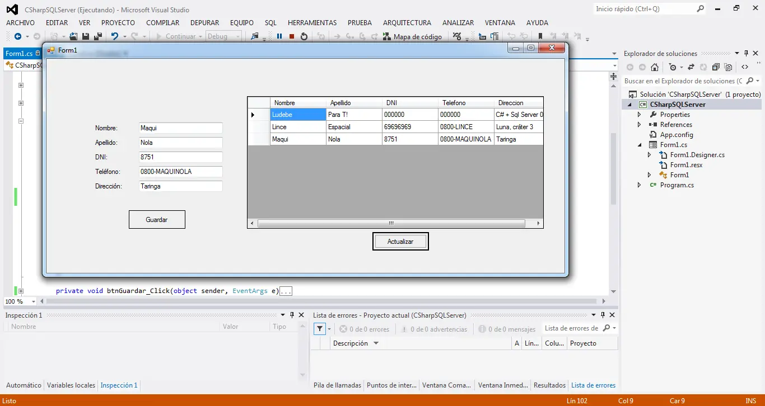Open the ARCHIVO menu
The height and width of the screenshot is (406, 765).
coord(21,23)
